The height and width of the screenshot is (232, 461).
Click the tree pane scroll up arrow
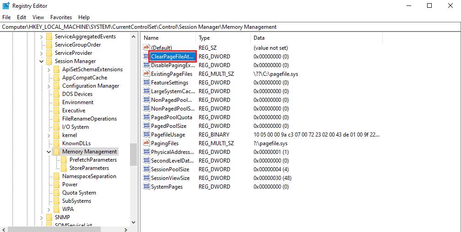[134, 37]
